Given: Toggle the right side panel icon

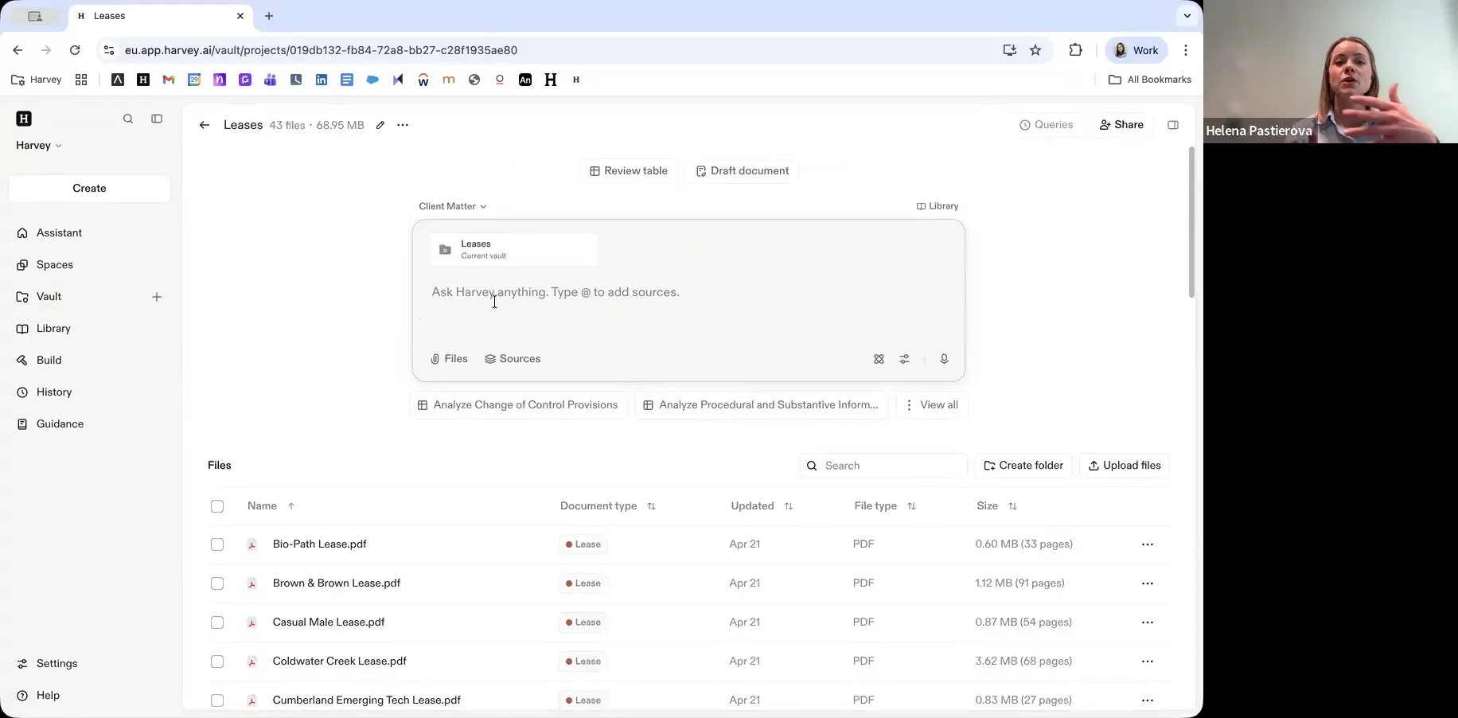Looking at the screenshot, I should pos(1173,125).
